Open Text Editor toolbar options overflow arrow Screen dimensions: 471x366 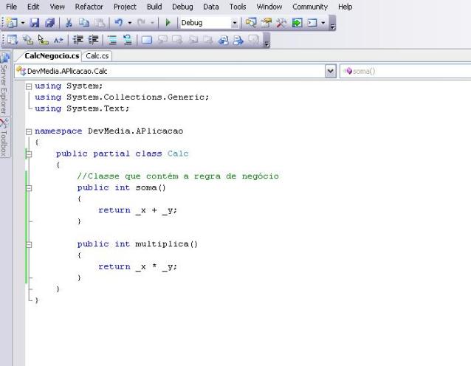[267, 41]
